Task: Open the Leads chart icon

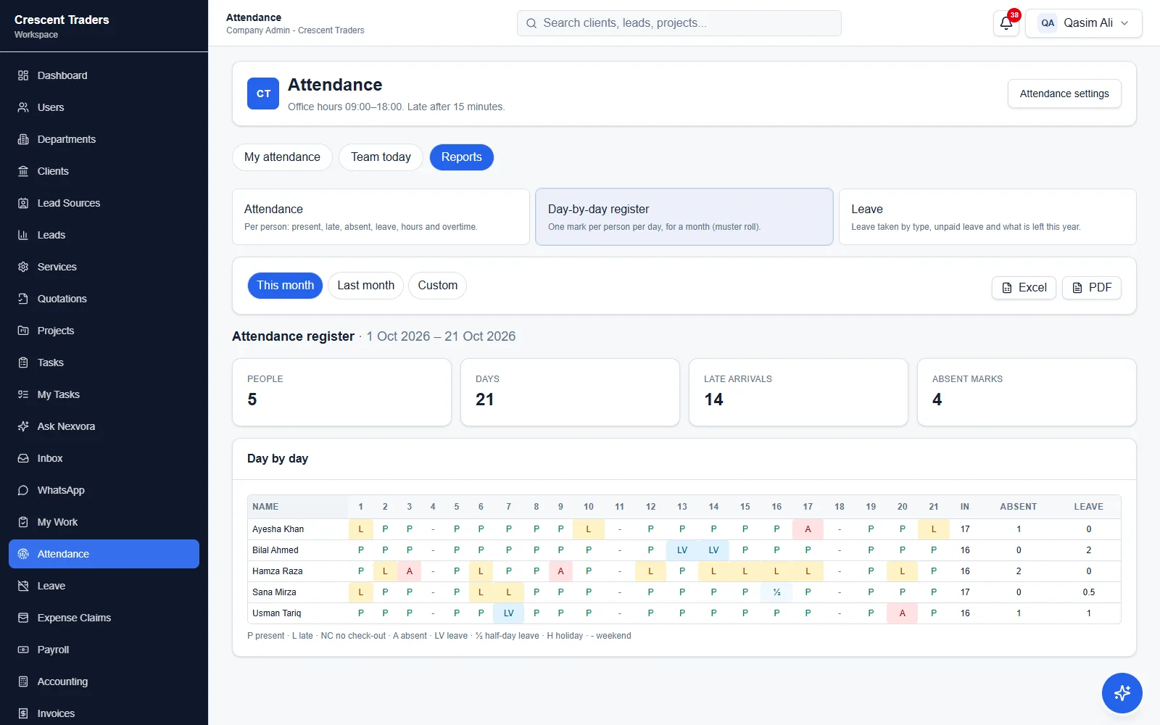Action: 23,235
